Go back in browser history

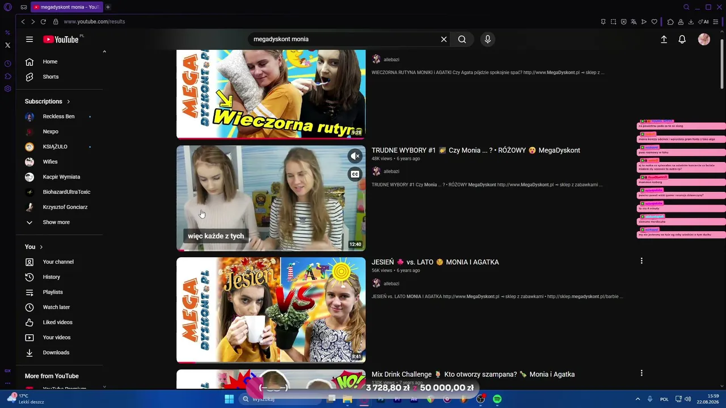click(x=23, y=22)
